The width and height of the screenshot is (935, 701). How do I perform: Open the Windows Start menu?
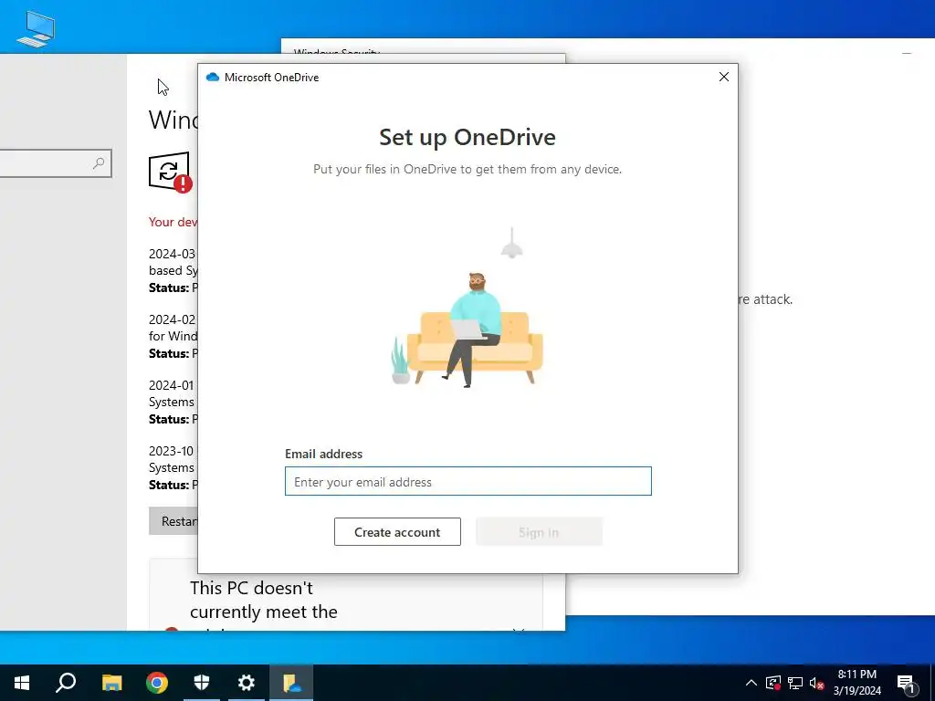point(22,683)
